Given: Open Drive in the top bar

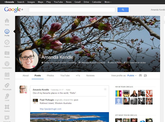Looking at the screenshot, I should click(x=86, y=2).
